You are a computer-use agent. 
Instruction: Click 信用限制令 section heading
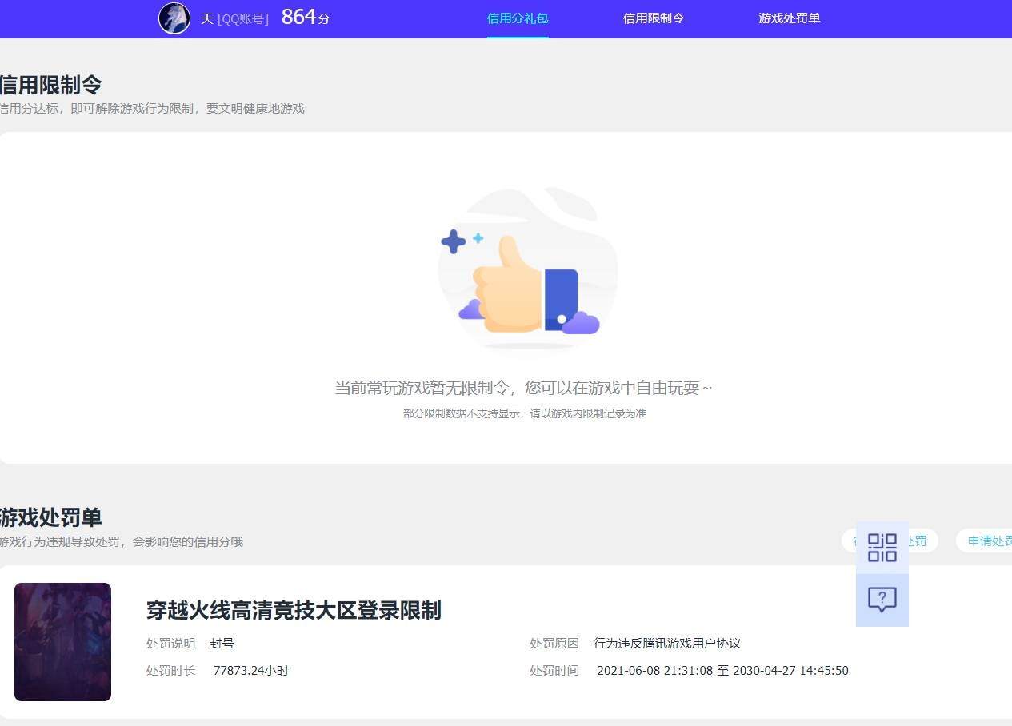click(x=50, y=86)
